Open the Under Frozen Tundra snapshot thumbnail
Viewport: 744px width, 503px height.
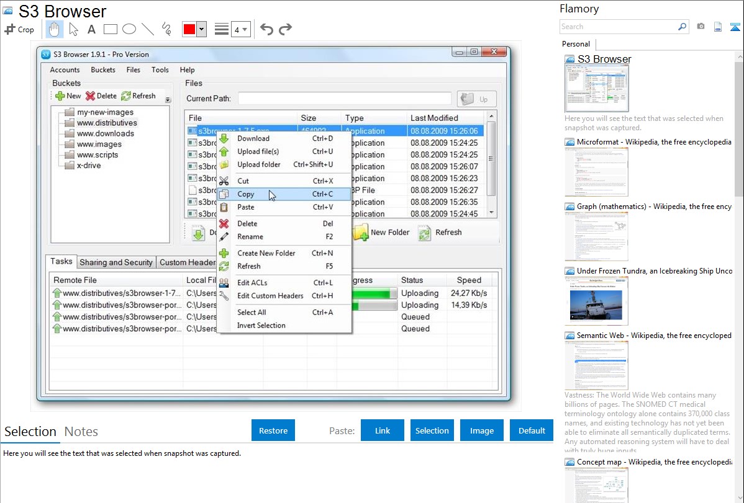coord(596,300)
